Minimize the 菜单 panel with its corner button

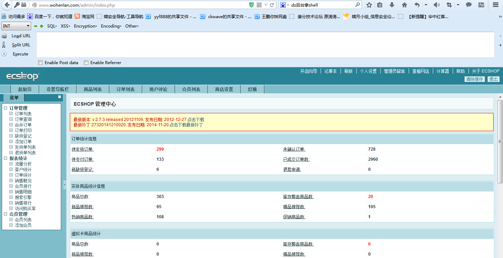pyautogui.click(x=60, y=97)
